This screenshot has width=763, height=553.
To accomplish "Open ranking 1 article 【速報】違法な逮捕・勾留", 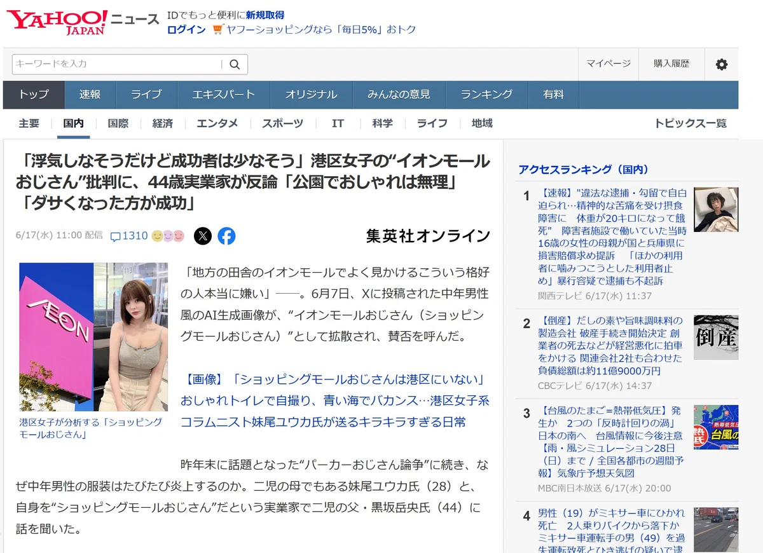I will [612, 236].
